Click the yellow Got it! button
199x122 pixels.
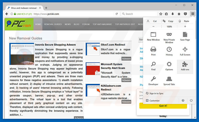click(x=163, y=106)
